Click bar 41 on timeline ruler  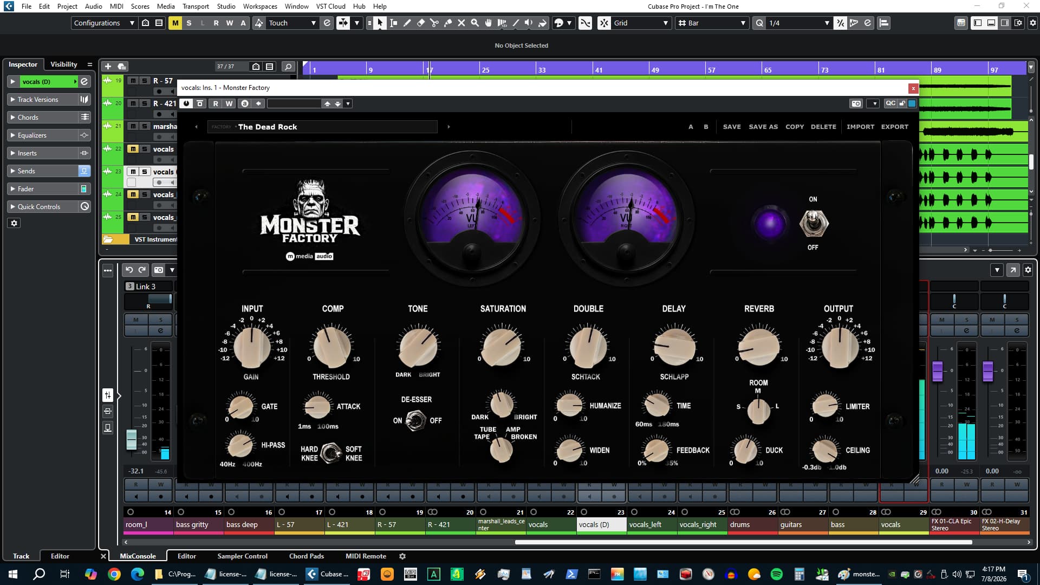[599, 70]
